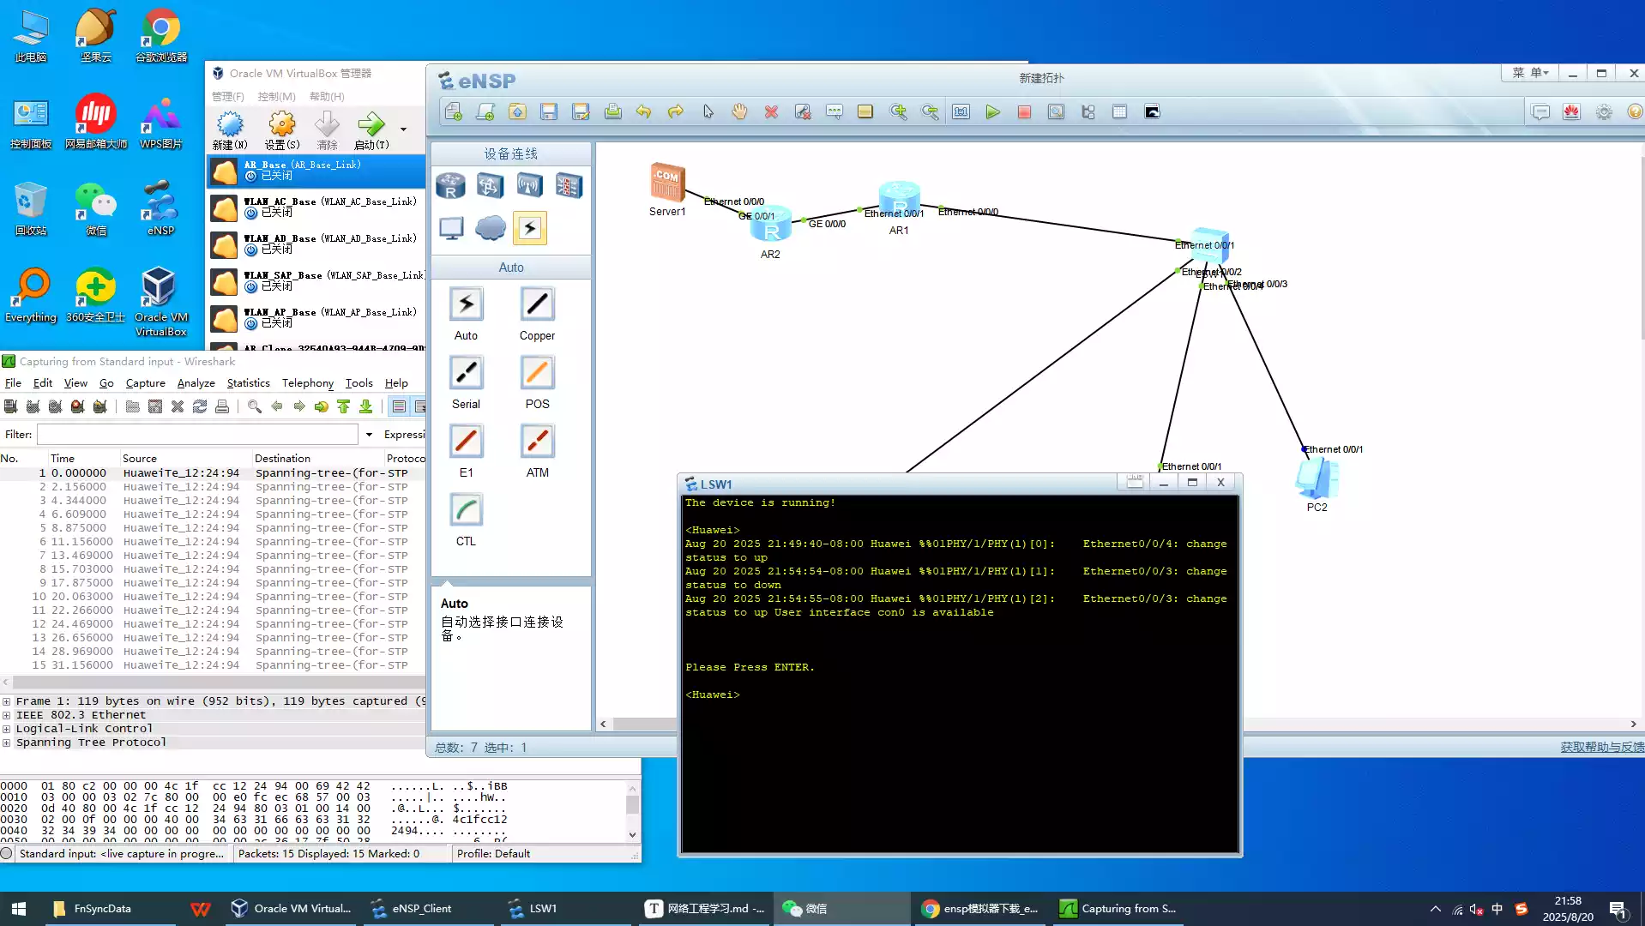Click Wireshark go to last packet icon
This screenshot has height=926, width=1645.
click(x=366, y=406)
